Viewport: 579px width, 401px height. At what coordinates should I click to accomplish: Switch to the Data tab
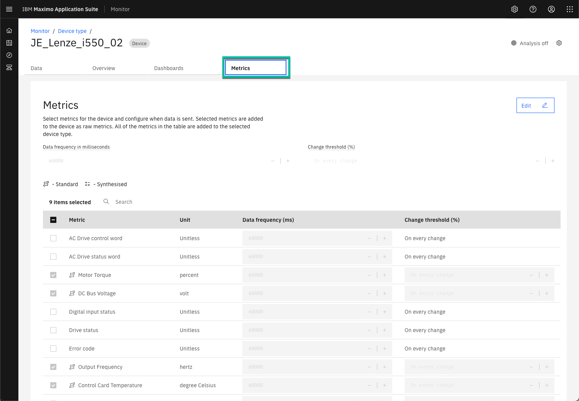coord(55,68)
